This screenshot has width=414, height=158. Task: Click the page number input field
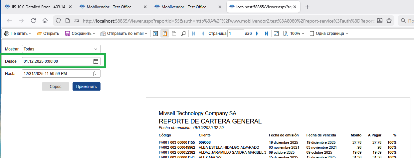(235, 34)
